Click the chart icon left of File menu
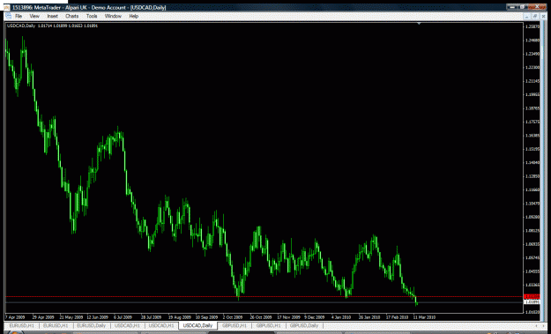This screenshot has height=334, width=551. [x=8, y=16]
